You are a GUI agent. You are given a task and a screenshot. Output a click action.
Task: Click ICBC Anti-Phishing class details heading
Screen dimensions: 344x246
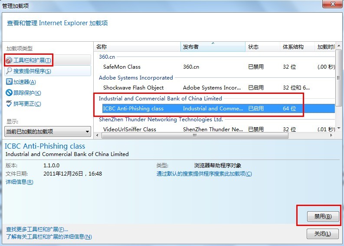pos(45,146)
